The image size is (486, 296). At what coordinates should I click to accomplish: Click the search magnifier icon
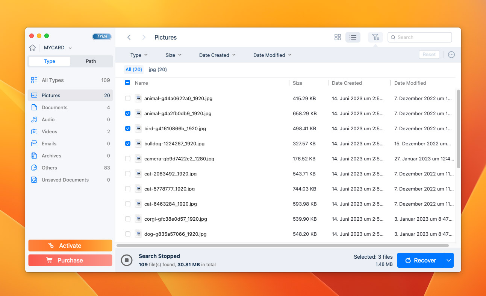pyautogui.click(x=393, y=37)
